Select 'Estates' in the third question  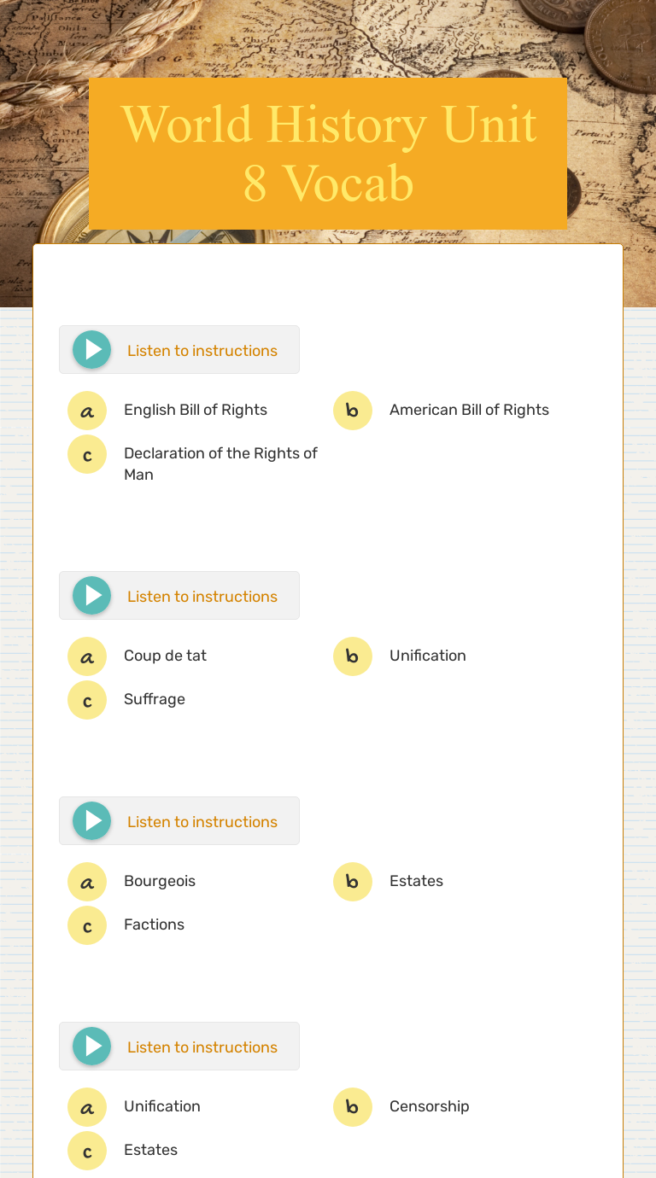pos(416,881)
